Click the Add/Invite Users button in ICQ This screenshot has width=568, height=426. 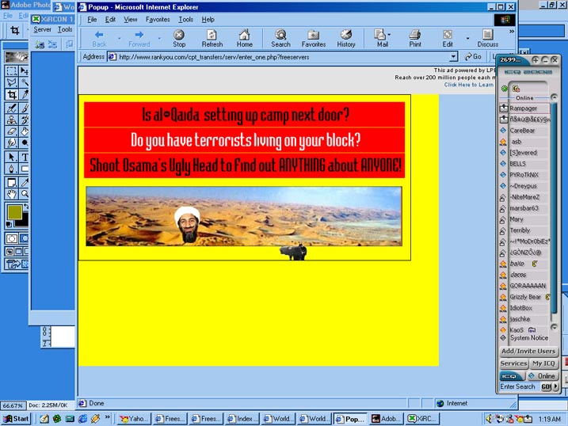[528, 351]
